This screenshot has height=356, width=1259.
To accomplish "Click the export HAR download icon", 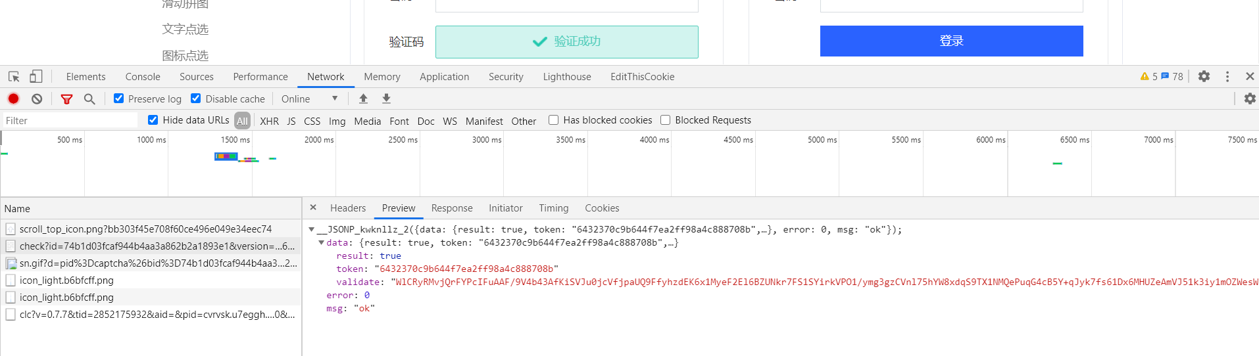I will tap(386, 99).
